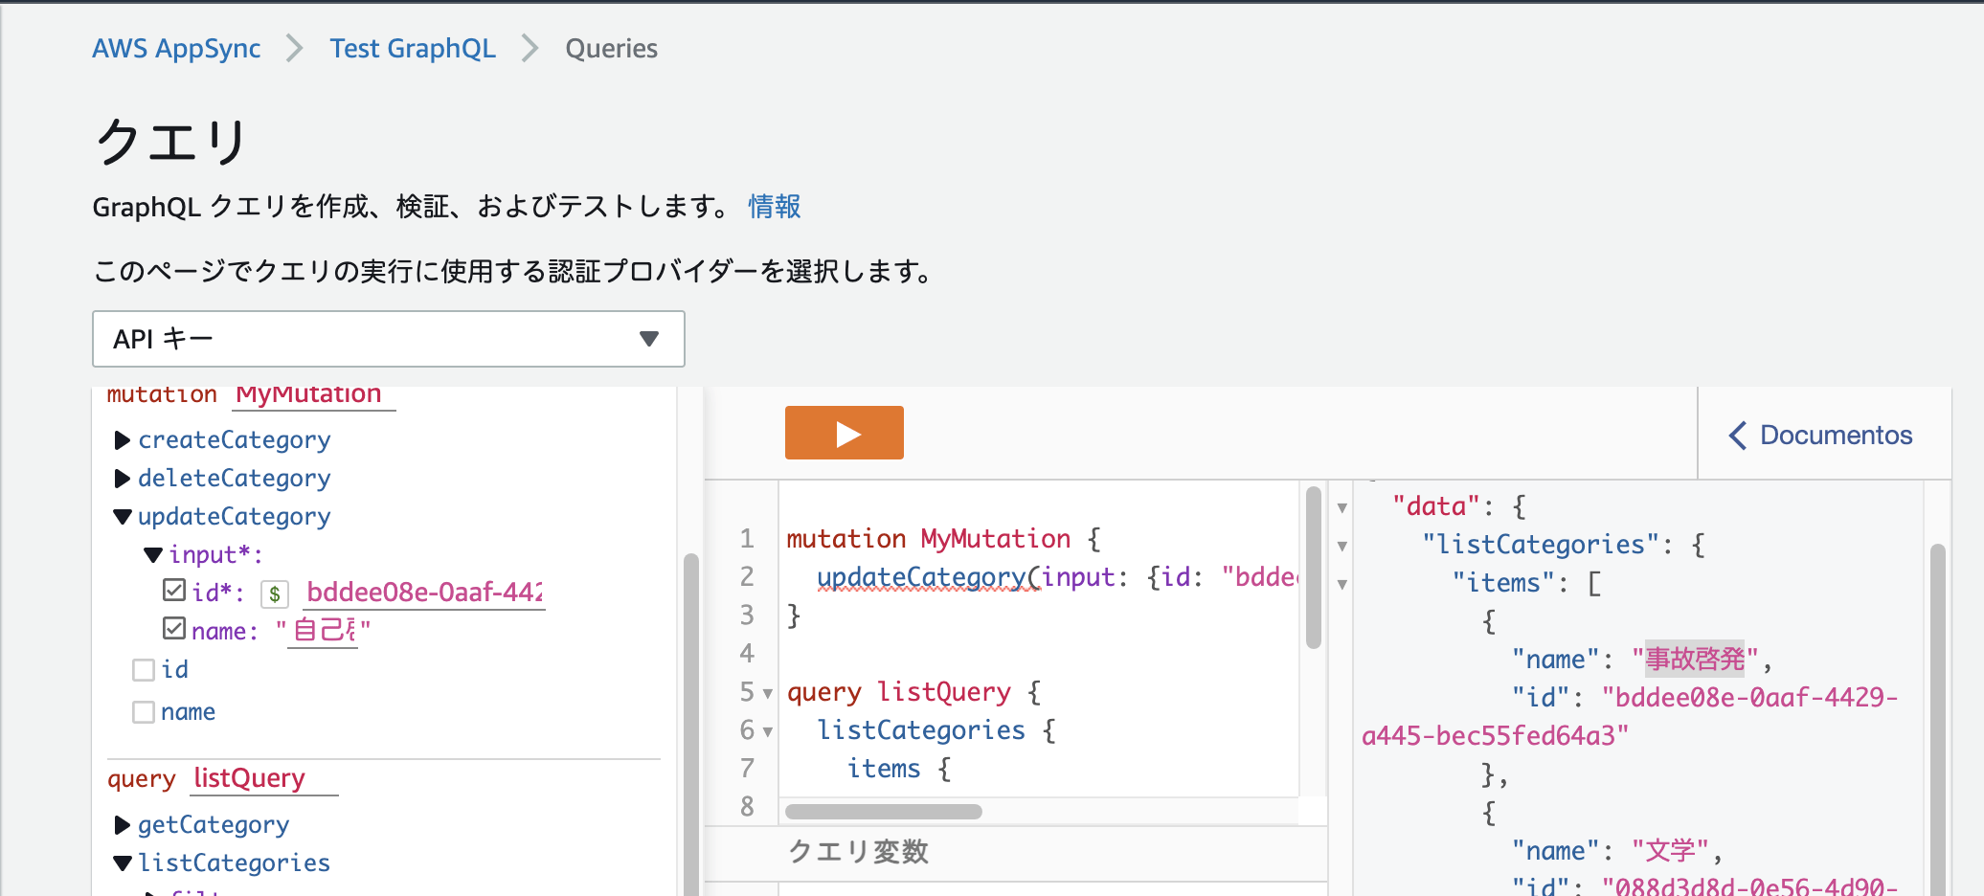The image size is (1984, 896).
Task: Click the id value bddee08e-0aaf field
Action: [x=425, y=593]
